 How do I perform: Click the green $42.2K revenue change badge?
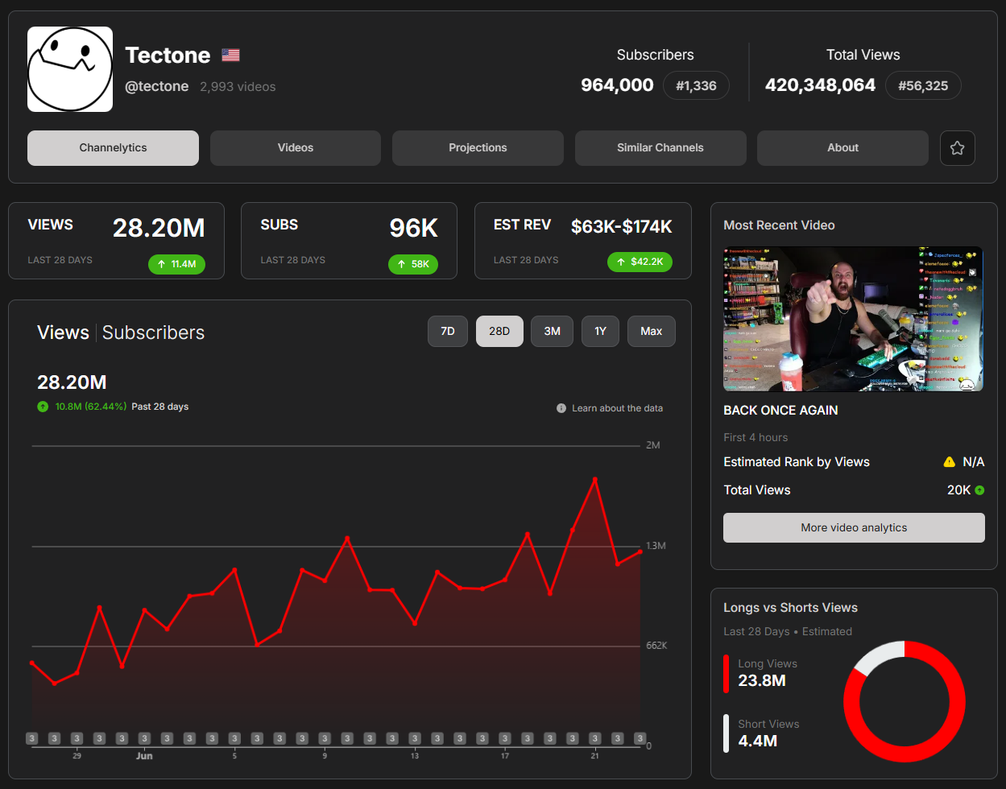(640, 262)
